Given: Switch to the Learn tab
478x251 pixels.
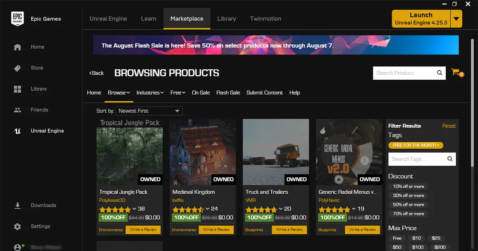Looking at the screenshot, I should click(x=149, y=19).
